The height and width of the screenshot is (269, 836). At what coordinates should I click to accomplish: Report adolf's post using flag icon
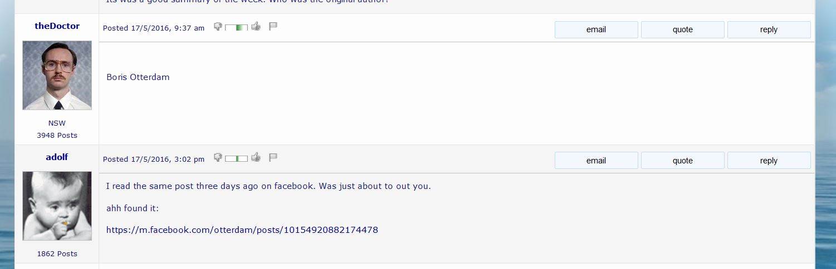click(273, 157)
